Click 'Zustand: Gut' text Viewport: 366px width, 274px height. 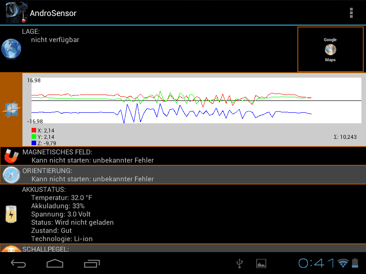click(x=51, y=231)
